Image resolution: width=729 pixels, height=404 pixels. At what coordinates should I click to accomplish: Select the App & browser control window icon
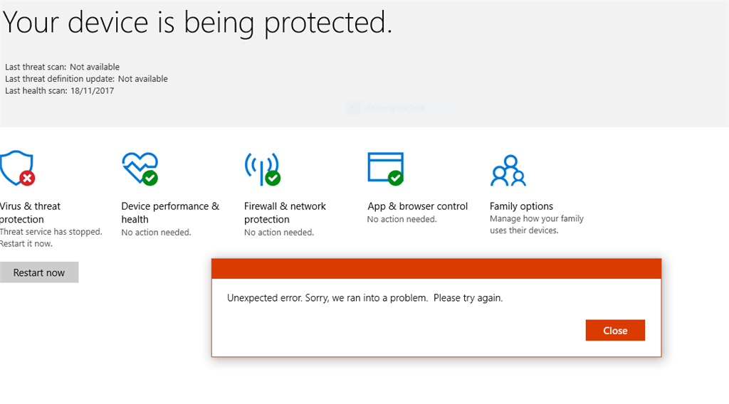click(385, 168)
